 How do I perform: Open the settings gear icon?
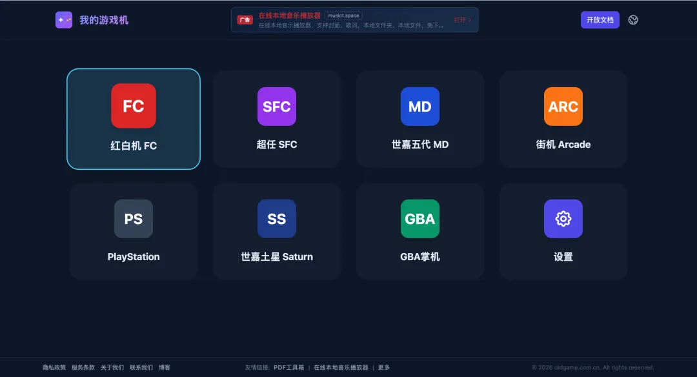pyautogui.click(x=563, y=219)
